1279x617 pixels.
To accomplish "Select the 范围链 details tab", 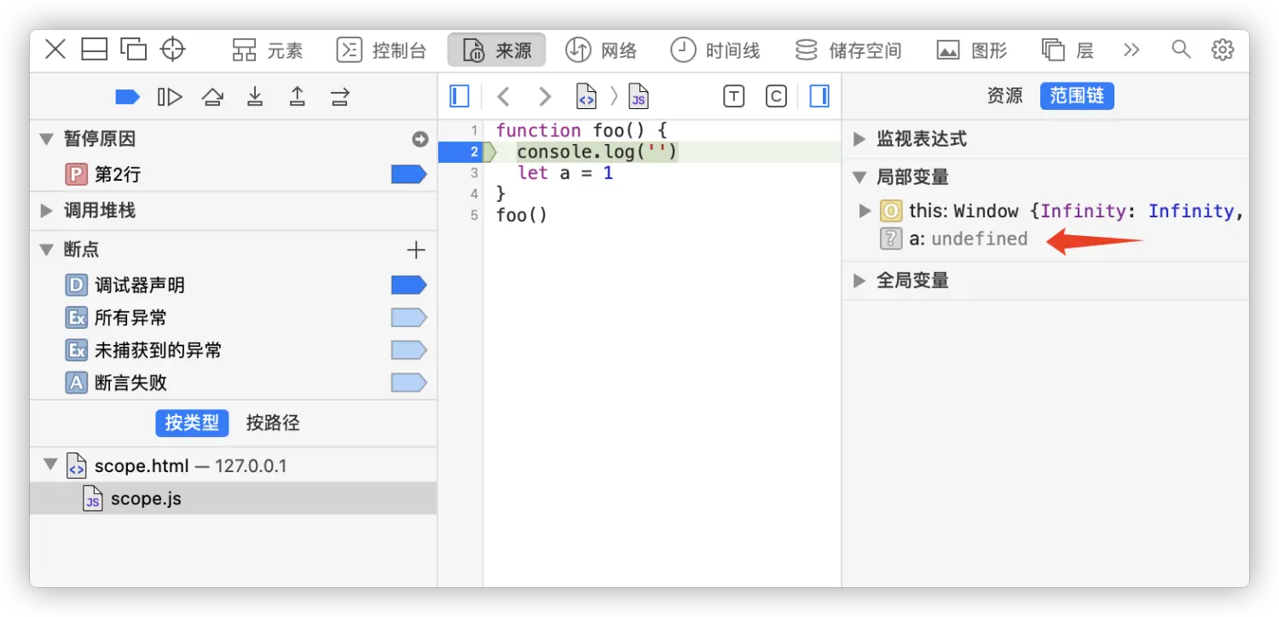I will pos(1077,96).
